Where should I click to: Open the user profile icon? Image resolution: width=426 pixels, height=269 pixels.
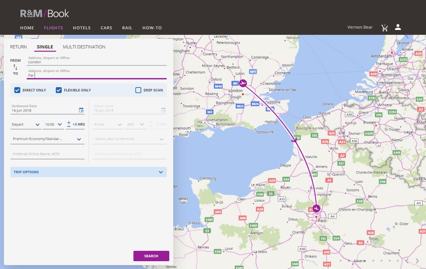coord(398,27)
